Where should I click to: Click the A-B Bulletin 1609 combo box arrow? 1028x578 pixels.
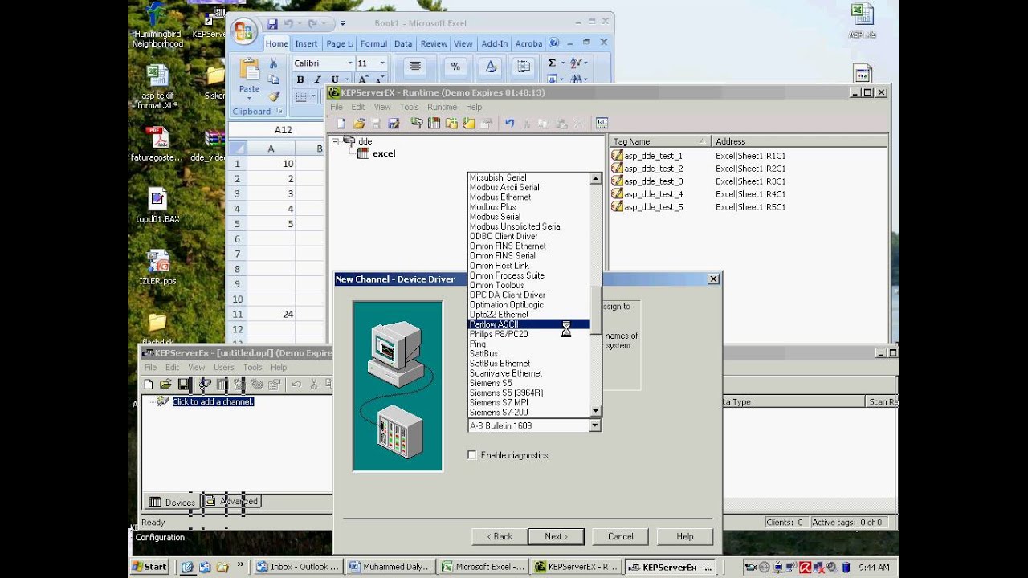595,426
